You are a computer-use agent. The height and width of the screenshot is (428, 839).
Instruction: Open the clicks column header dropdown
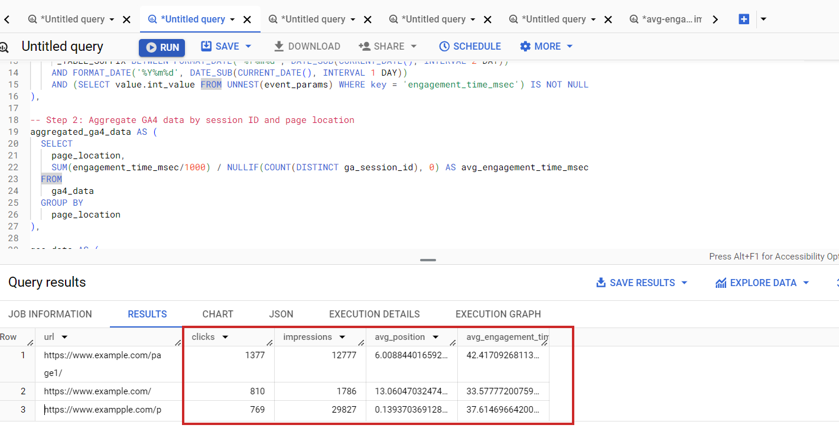point(225,336)
